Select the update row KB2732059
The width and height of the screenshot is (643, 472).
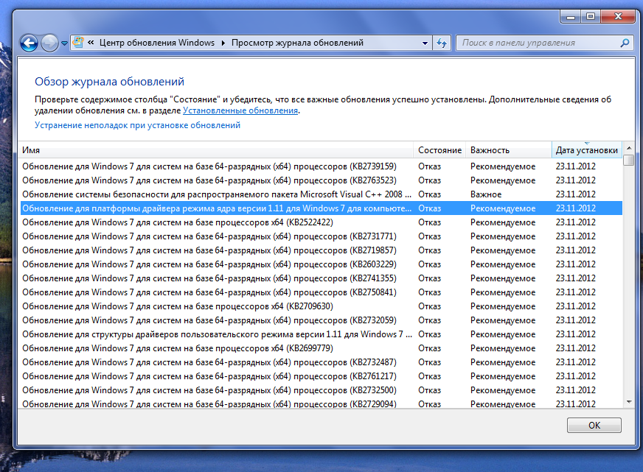tap(321, 320)
